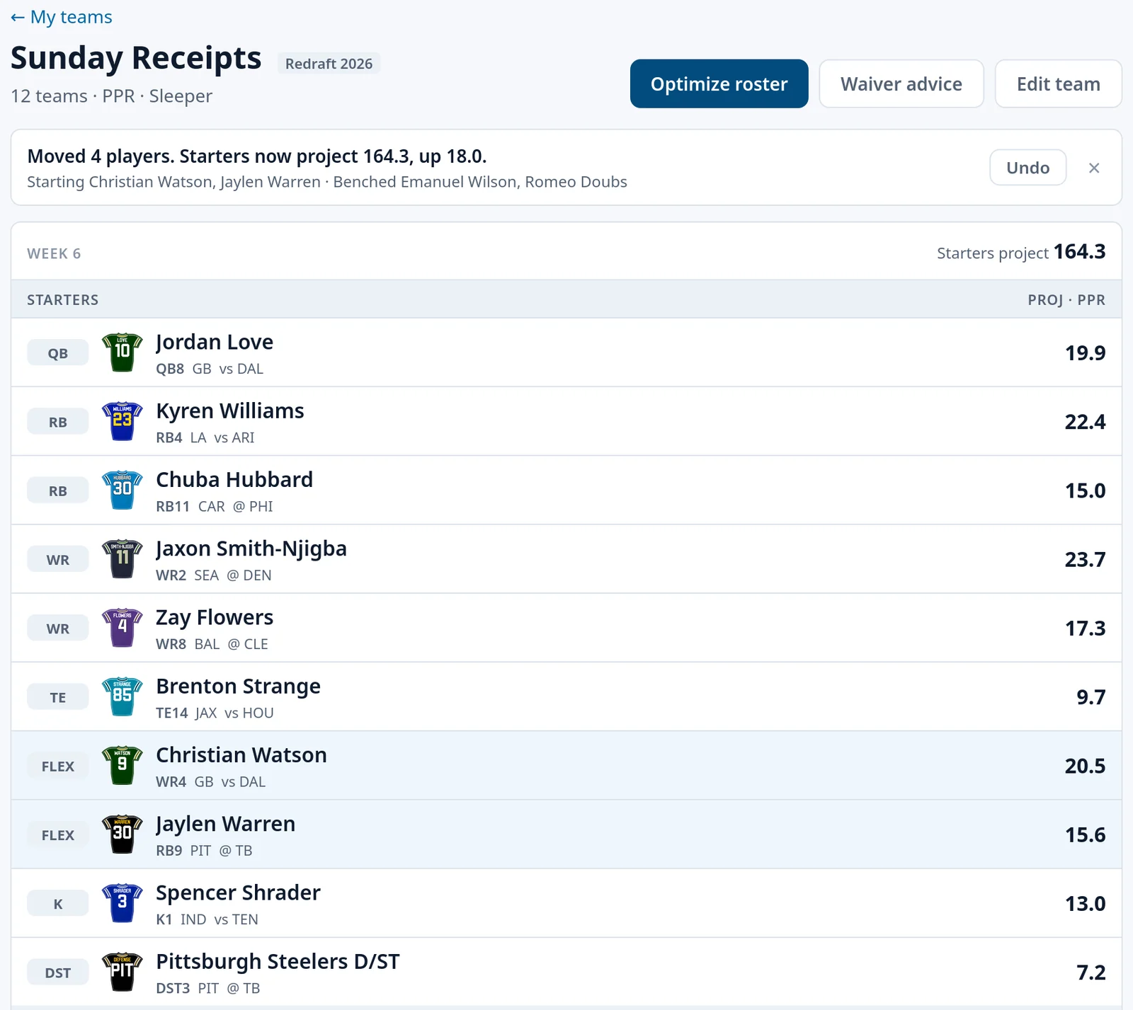Click Jordan Love's 19.9 projection
1133x1010 pixels.
coord(1085,352)
